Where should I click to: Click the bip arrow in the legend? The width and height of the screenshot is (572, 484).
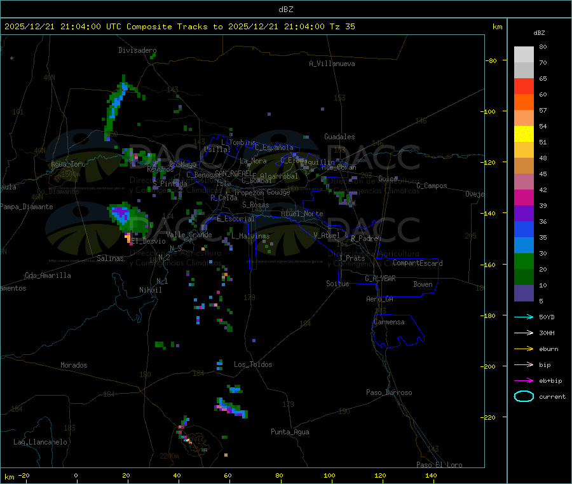524,364
